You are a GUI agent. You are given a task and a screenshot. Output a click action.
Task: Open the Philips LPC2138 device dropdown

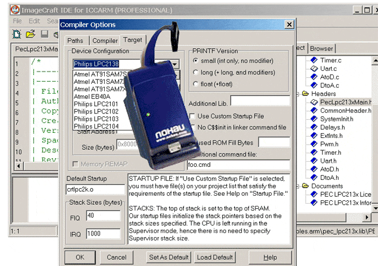tap(175, 64)
